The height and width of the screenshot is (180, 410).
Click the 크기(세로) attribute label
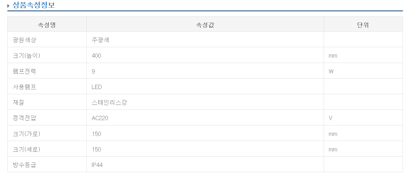(x=27, y=149)
